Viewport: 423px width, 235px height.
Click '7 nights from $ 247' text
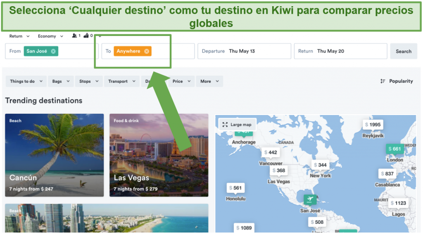(x=31, y=189)
